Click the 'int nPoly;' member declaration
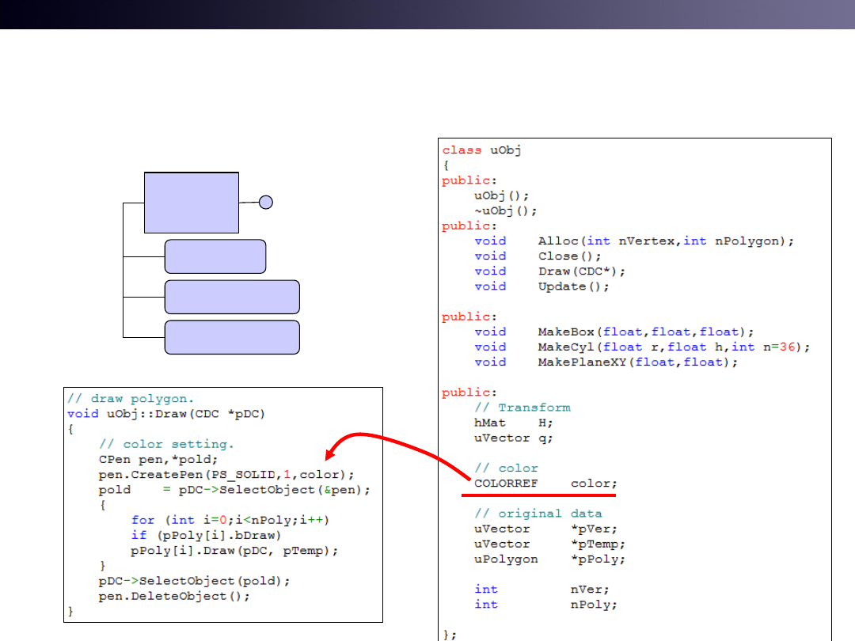The image size is (855, 641). [x=545, y=604]
